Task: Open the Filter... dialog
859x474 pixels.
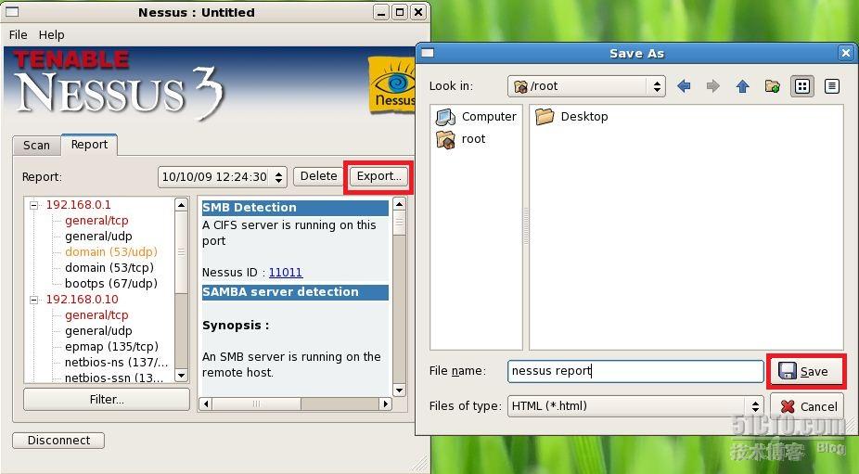Action: 107,400
